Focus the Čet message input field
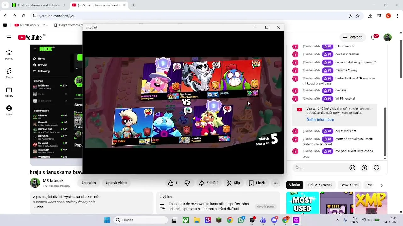403x226 pixels. [x=320, y=168]
